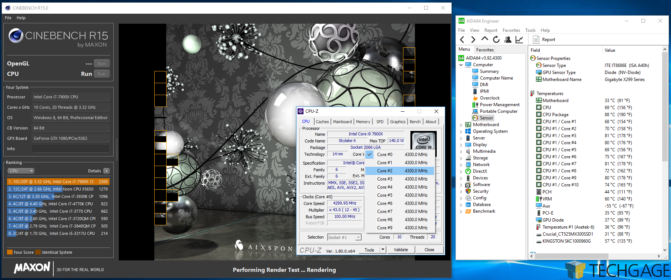Screen dimensions: 671x280
Task: Expand the Display branch in AIDA64 tree
Action: click(461, 145)
